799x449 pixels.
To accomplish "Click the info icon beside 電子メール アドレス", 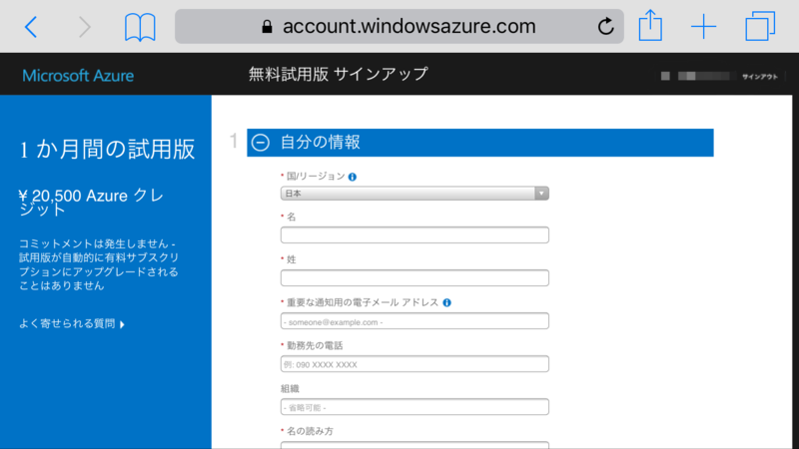I will click(446, 302).
